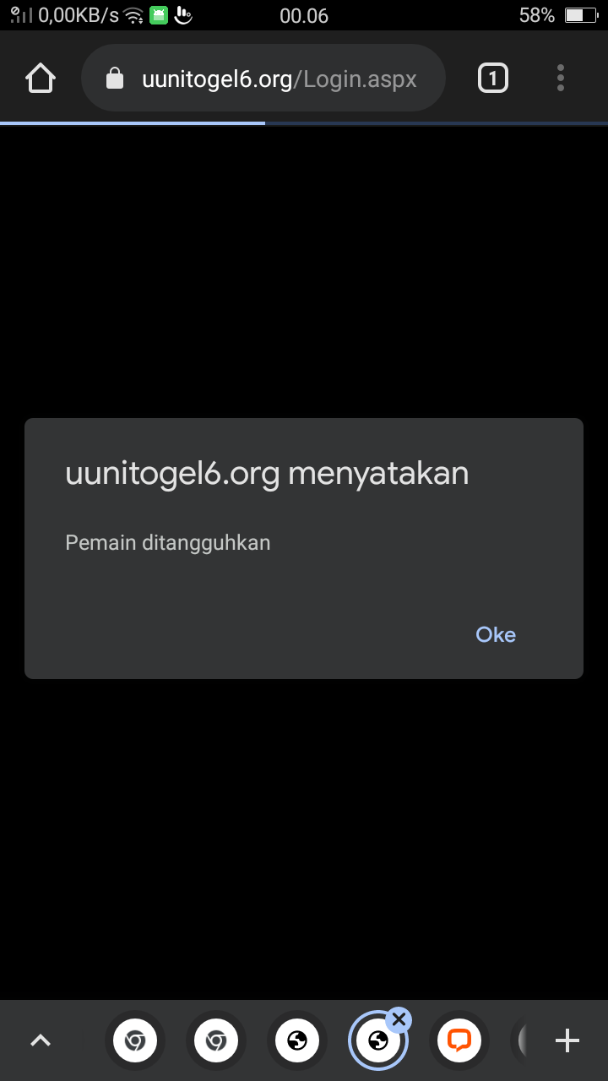Switch to the first Chrome tab icon
608x1081 pixels.
coord(134,1040)
